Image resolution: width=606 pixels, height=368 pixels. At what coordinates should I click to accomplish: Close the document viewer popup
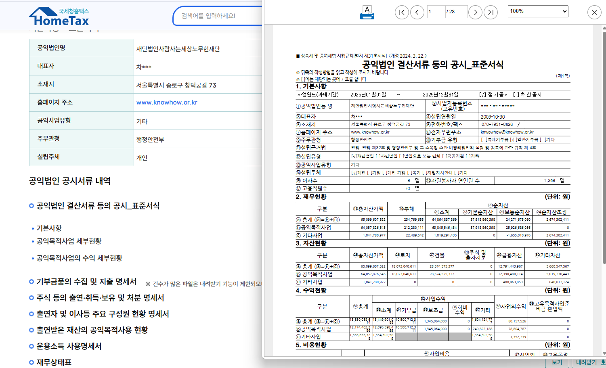[x=594, y=12]
